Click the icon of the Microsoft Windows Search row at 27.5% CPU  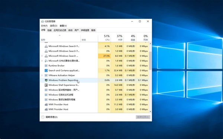(46, 56)
